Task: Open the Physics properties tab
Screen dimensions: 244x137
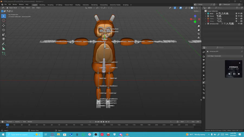Action: [204, 79]
